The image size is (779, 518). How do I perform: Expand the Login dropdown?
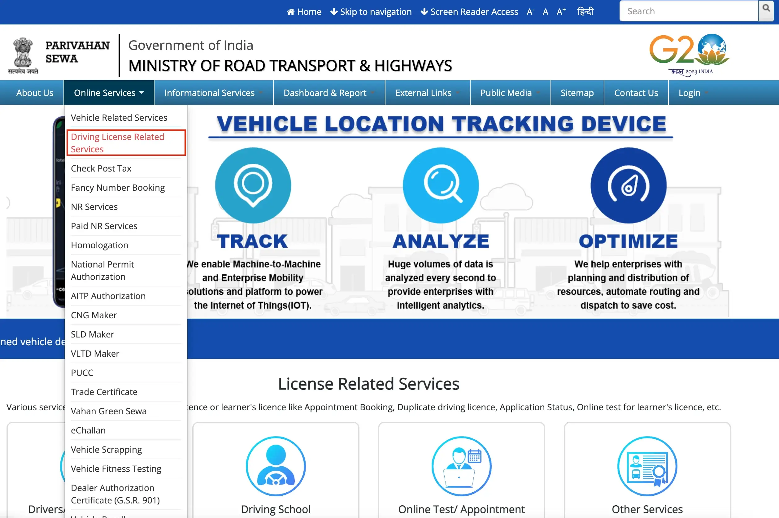(x=693, y=93)
